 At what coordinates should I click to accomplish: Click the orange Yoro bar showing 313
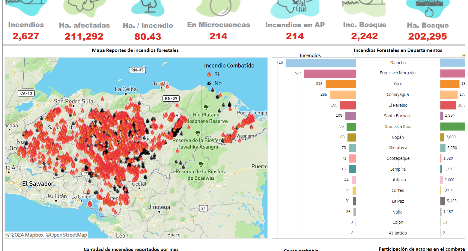pos(341,84)
